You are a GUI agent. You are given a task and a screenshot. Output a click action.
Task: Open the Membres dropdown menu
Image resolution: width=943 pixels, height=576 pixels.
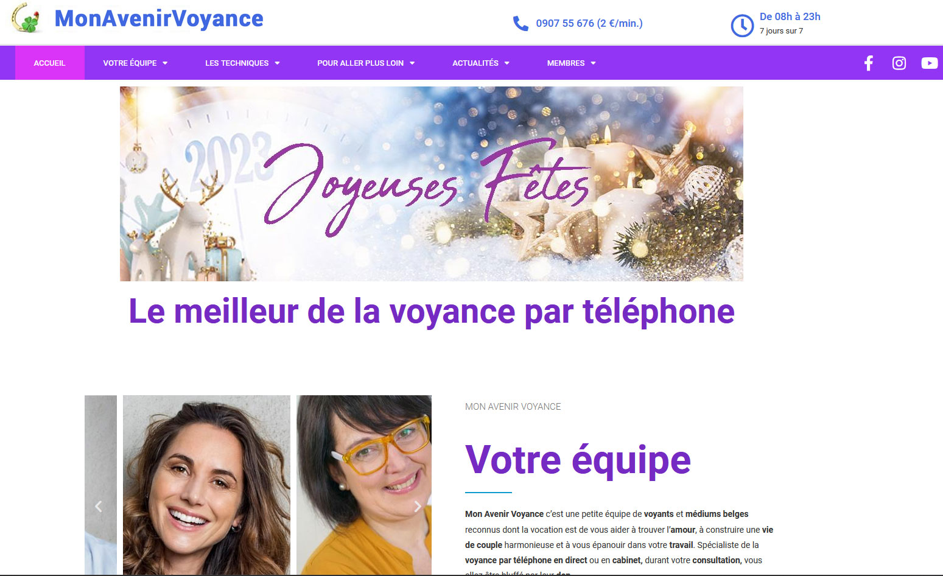tap(571, 63)
